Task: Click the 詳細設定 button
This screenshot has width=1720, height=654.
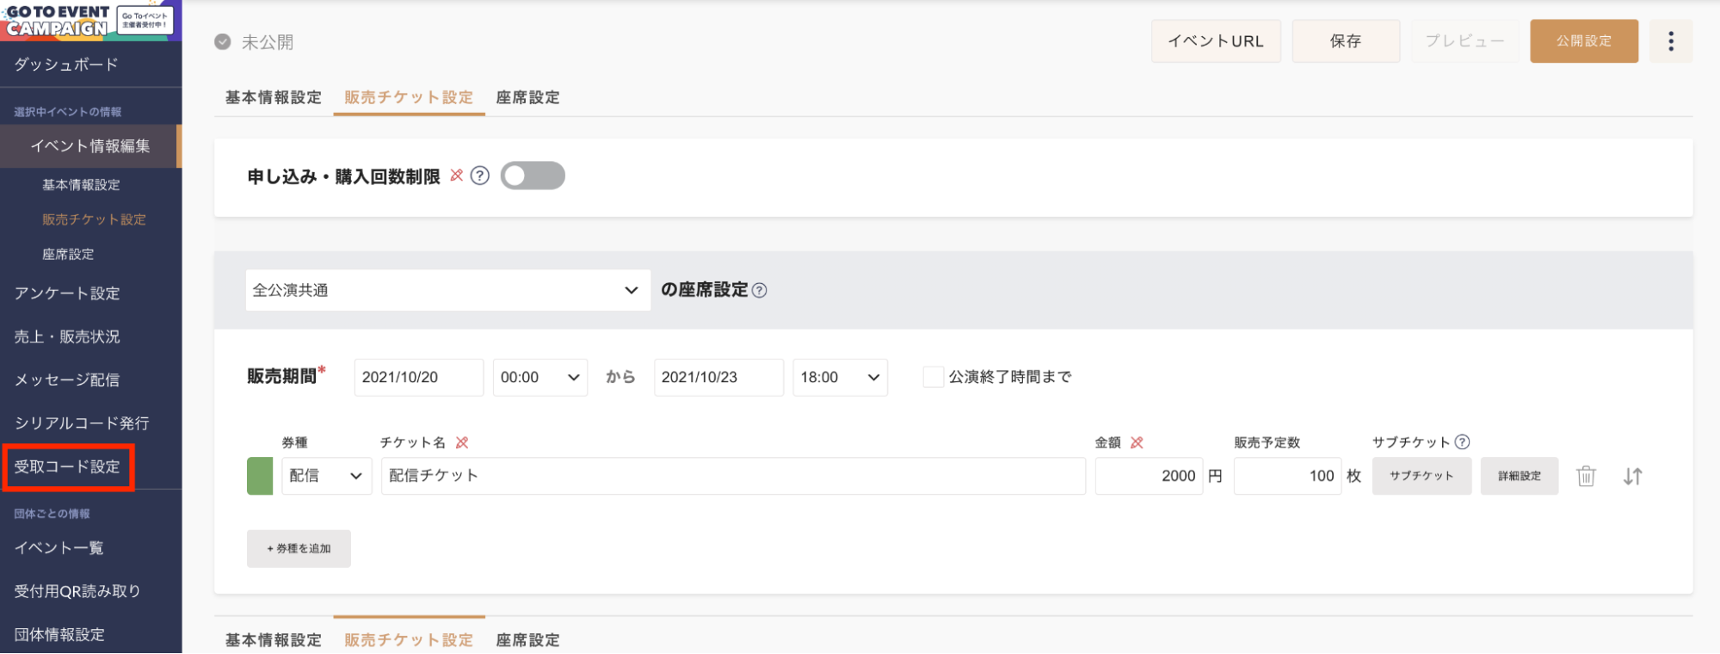Action: click(1520, 476)
